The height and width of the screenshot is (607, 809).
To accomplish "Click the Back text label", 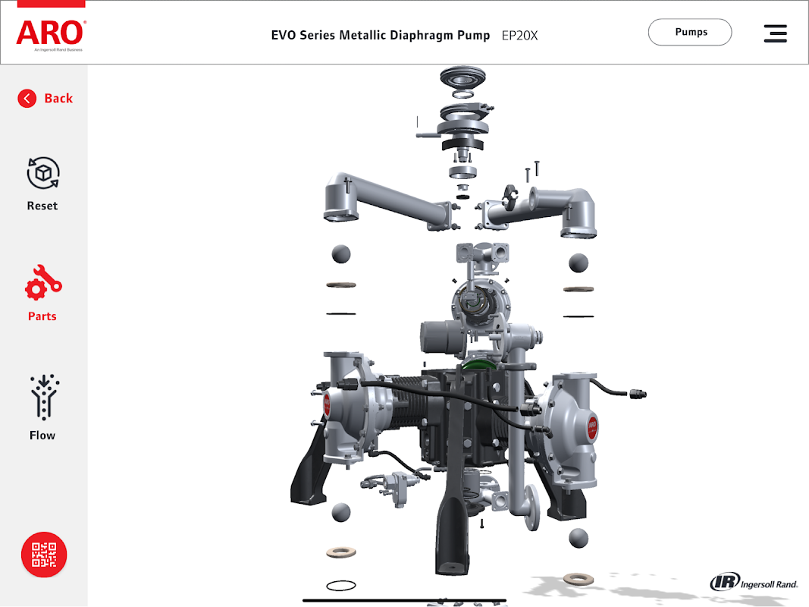I will pyautogui.click(x=58, y=98).
